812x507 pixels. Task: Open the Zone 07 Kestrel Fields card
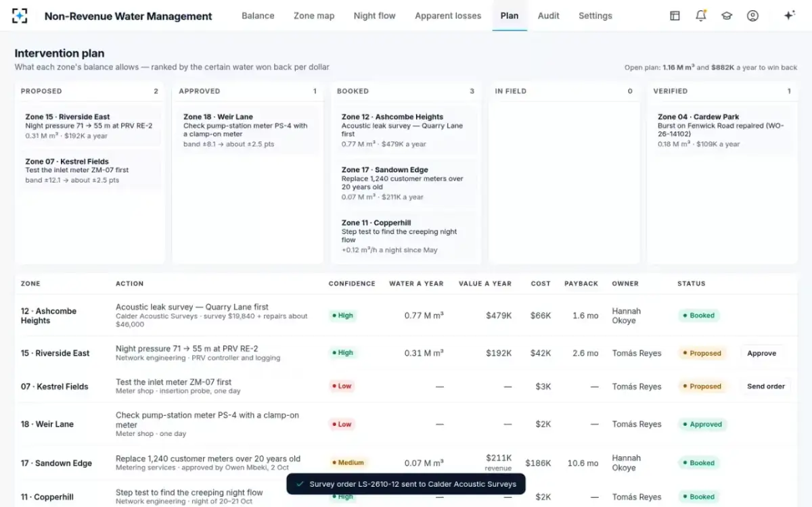coord(90,171)
